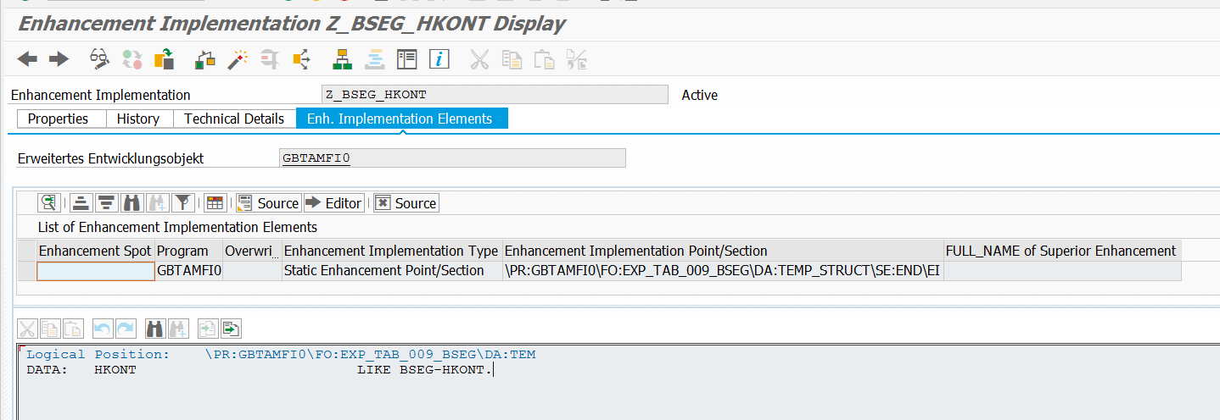The height and width of the screenshot is (420, 1220).
Task: Click the Sort ascending icon
Action: click(x=81, y=203)
